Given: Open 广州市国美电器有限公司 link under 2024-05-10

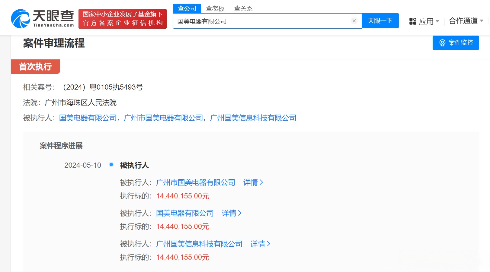Looking at the screenshot, I should click(x=196, y=182).
